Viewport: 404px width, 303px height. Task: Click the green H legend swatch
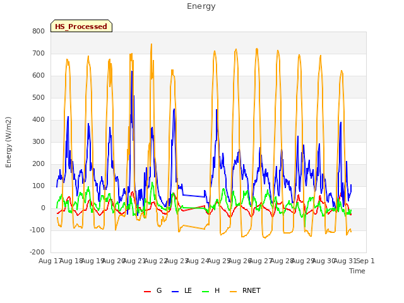pyautogui.click(x=205, y=292)
